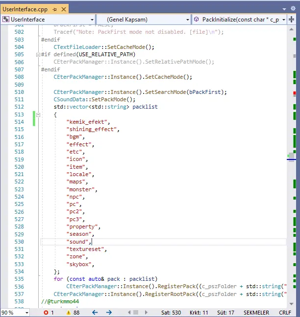Click the "monster" string entry
Image resolution: width=300 pixels, height=317 pixels.
click(x=80, y=189)
